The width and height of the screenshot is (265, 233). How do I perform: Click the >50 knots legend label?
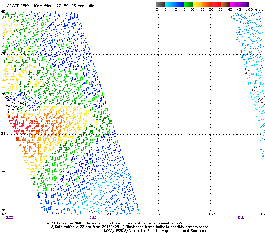[255, 10]
